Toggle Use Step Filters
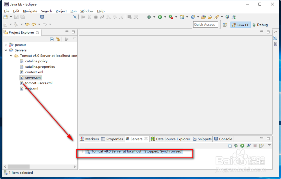Viewport: 281px width, 179px height. (x=136, y=17)
